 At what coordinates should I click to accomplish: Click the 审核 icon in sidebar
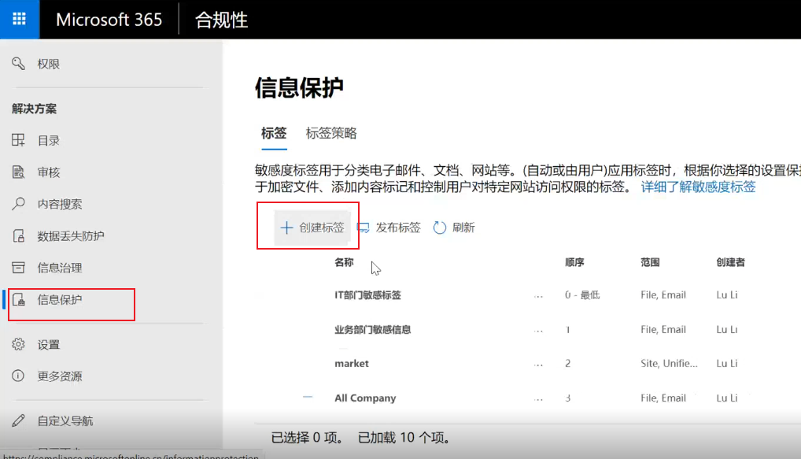click(x=19, y=172)
